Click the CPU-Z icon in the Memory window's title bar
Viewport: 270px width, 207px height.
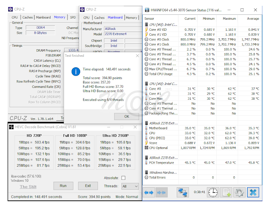tap(11, 9)
